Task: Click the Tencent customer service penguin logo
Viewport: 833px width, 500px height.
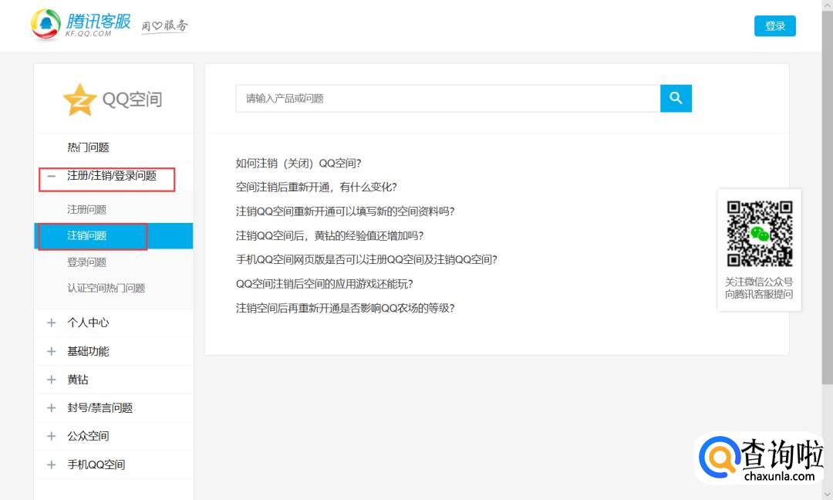Action: tap(46, 25)
